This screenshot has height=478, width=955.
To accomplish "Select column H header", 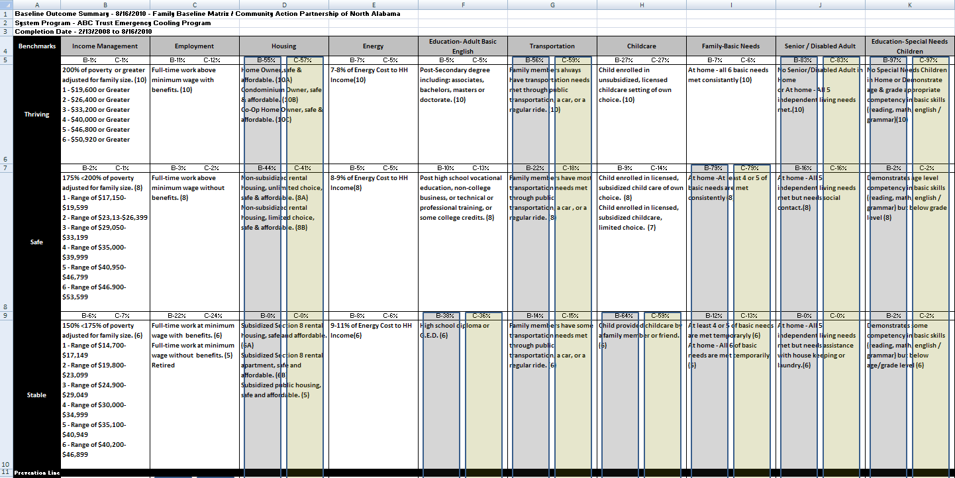I will pos(641,5).
